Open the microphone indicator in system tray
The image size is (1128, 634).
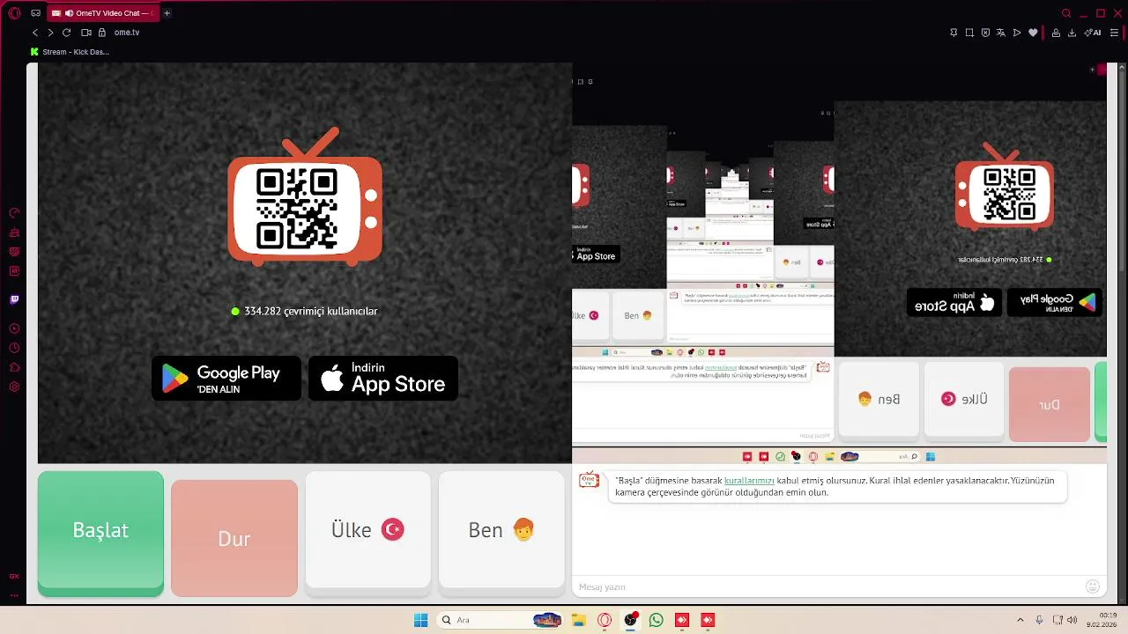click(x=1040, y=620)
